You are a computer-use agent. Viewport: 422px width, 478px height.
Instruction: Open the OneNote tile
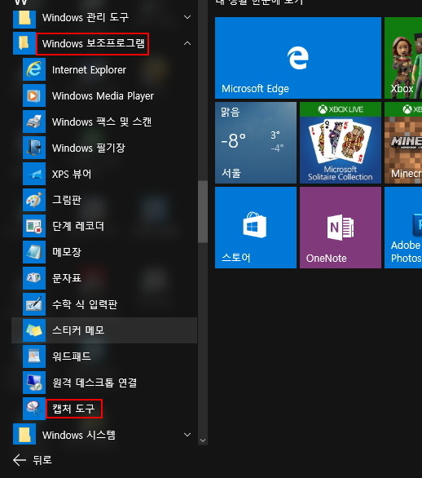(341, 228)
